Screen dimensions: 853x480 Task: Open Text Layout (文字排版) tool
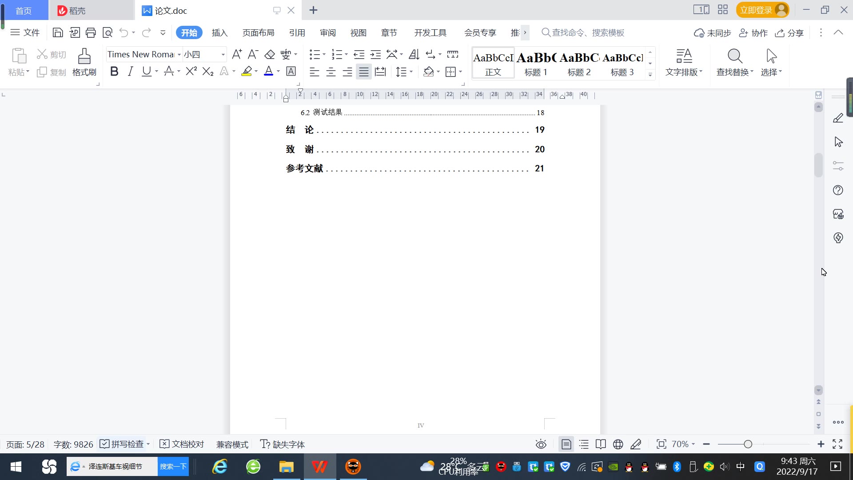pos(684,62)
